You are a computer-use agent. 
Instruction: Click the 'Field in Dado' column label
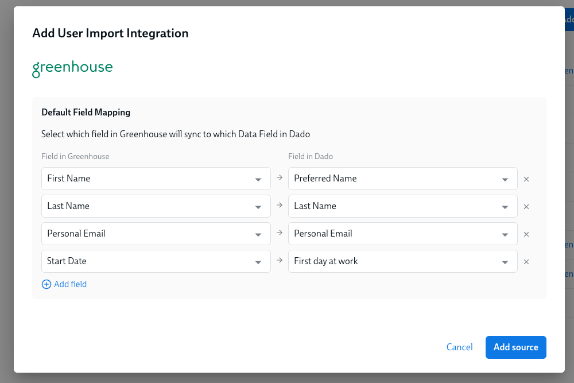[311, 156]
